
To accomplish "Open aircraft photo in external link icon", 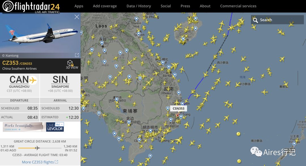I will [x=77, y=55].
